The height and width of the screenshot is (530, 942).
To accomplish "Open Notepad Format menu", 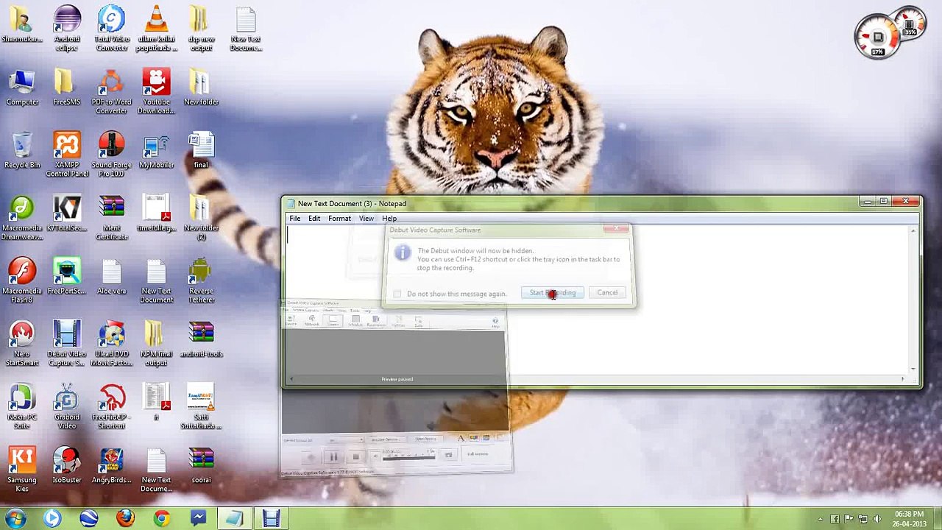I will (339, 219).
